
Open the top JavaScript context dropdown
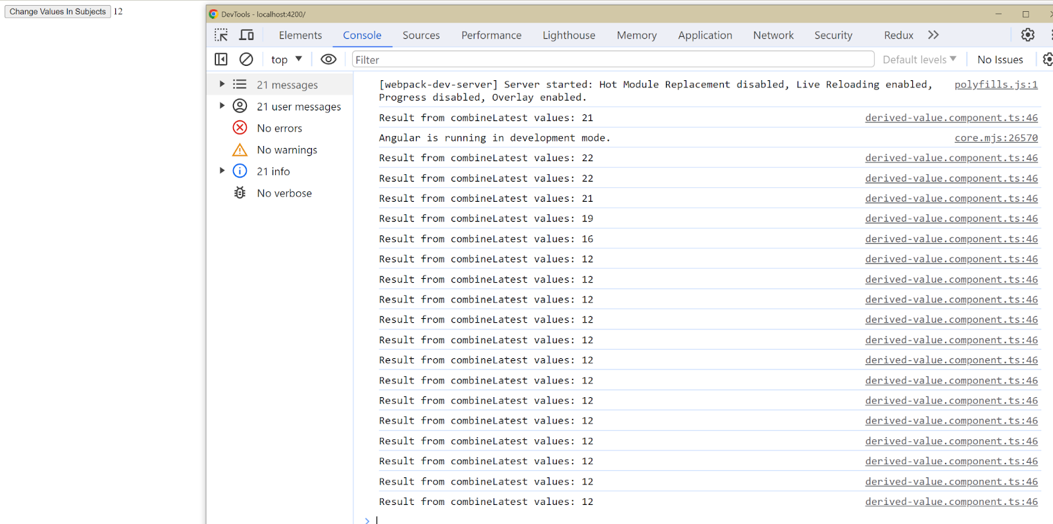(286, 60)
